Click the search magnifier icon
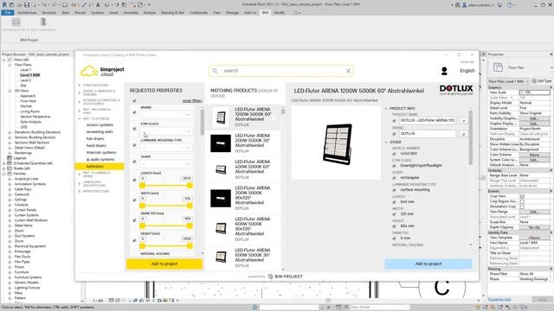Viewport: 554px width, 311px height. click(215, 71)
